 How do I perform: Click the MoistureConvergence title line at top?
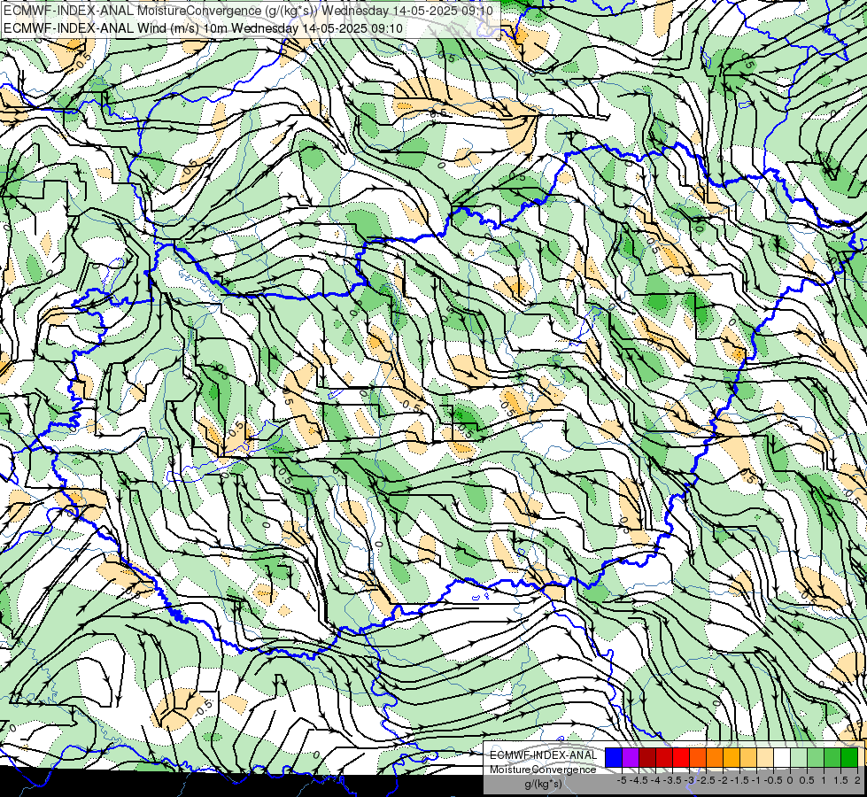[x=248, y=11]
